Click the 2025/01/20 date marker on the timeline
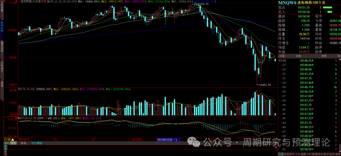Screen dimensions: 341x156 168,139
